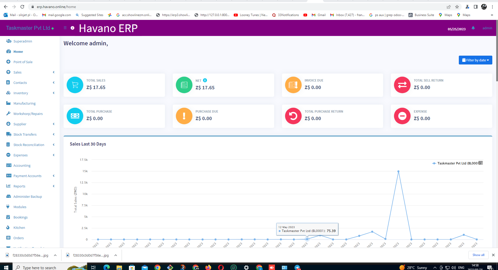Focus the browser address bar URL
Screen dimensions: 498x270
(x=56, y=7)
